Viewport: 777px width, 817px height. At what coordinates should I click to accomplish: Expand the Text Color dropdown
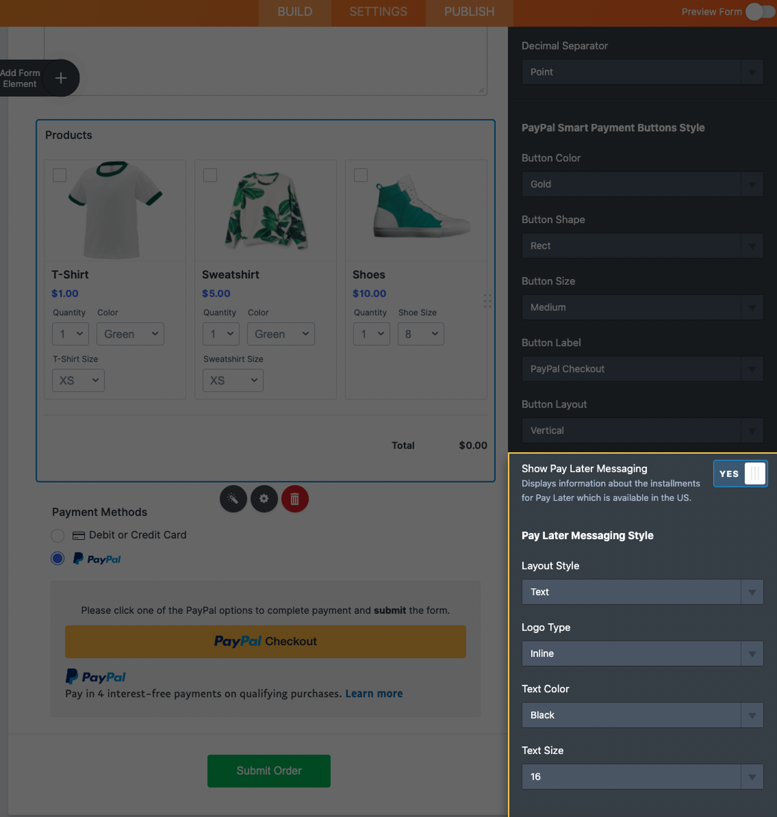(642, 715)
